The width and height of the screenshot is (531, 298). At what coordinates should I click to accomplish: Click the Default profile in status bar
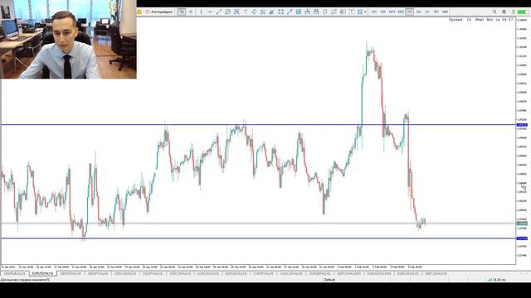(x=329, y=280)
